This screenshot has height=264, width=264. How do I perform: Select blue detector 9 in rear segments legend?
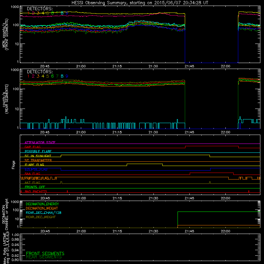67,76
